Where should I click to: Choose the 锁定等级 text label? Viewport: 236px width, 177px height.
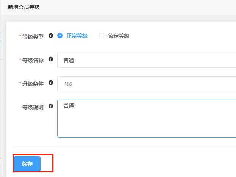pyautogui.click(x=119, y=36)
